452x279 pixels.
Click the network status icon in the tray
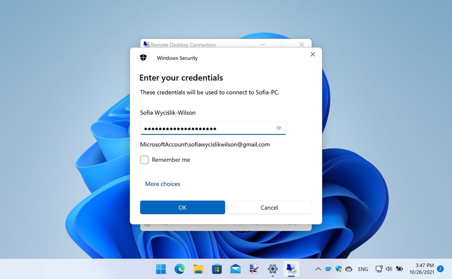coord(379,269)
